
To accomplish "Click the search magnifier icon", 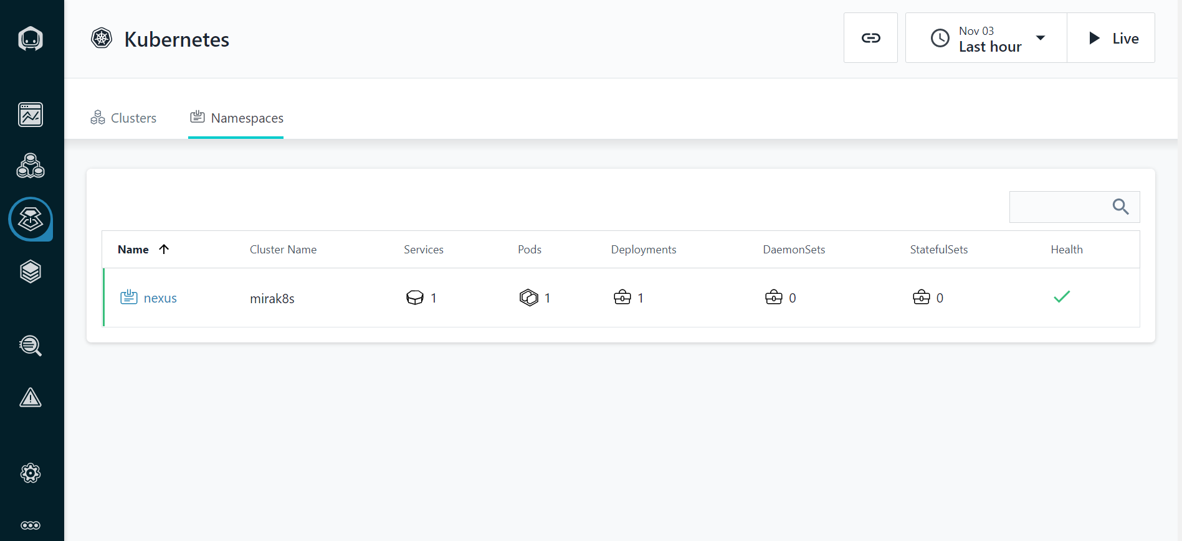I will tap(1120, 207).
